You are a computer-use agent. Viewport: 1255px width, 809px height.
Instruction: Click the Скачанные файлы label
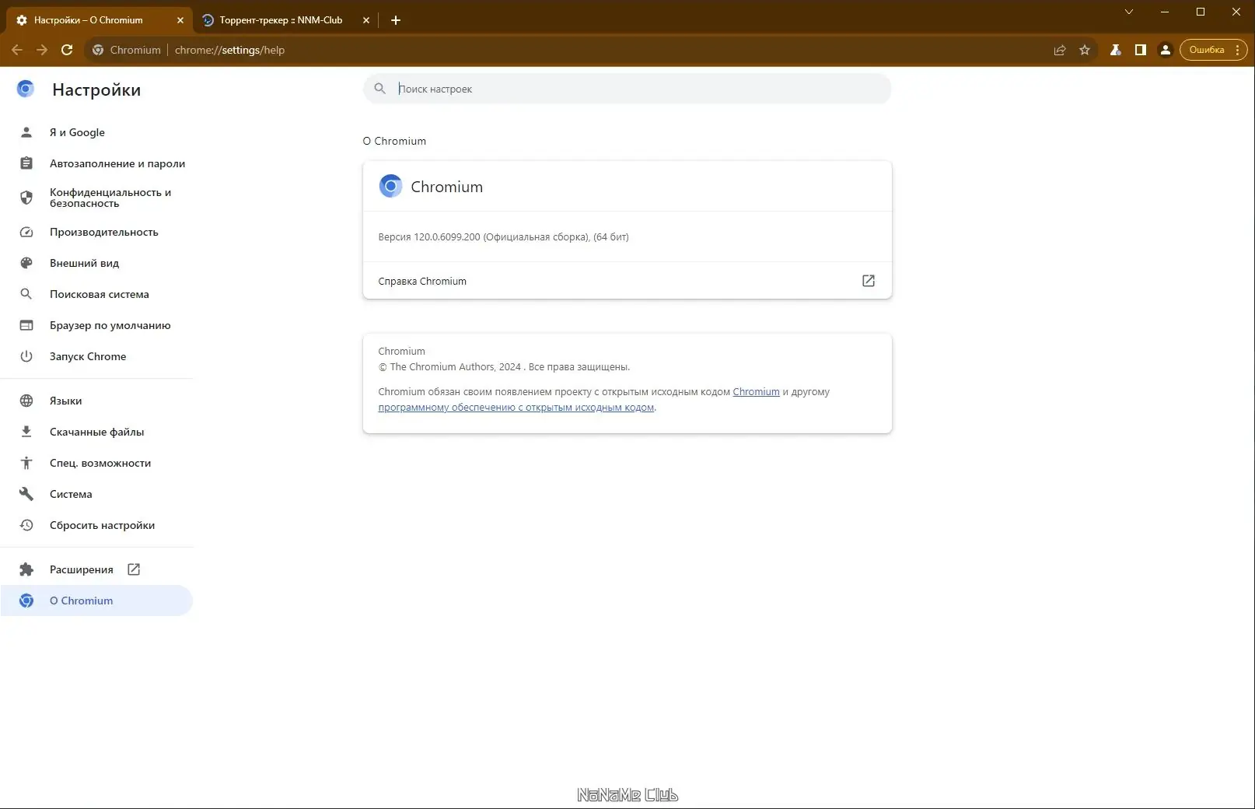pos(97,432)
